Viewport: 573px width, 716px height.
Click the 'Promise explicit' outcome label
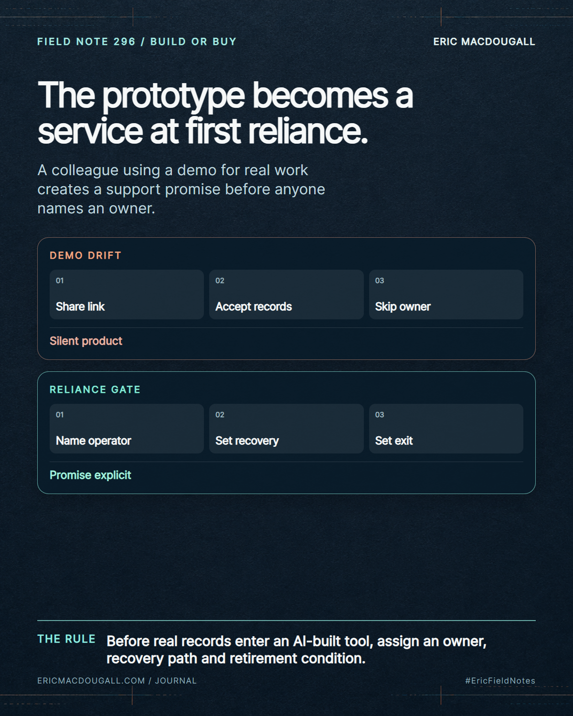click(x=90, y=475)
